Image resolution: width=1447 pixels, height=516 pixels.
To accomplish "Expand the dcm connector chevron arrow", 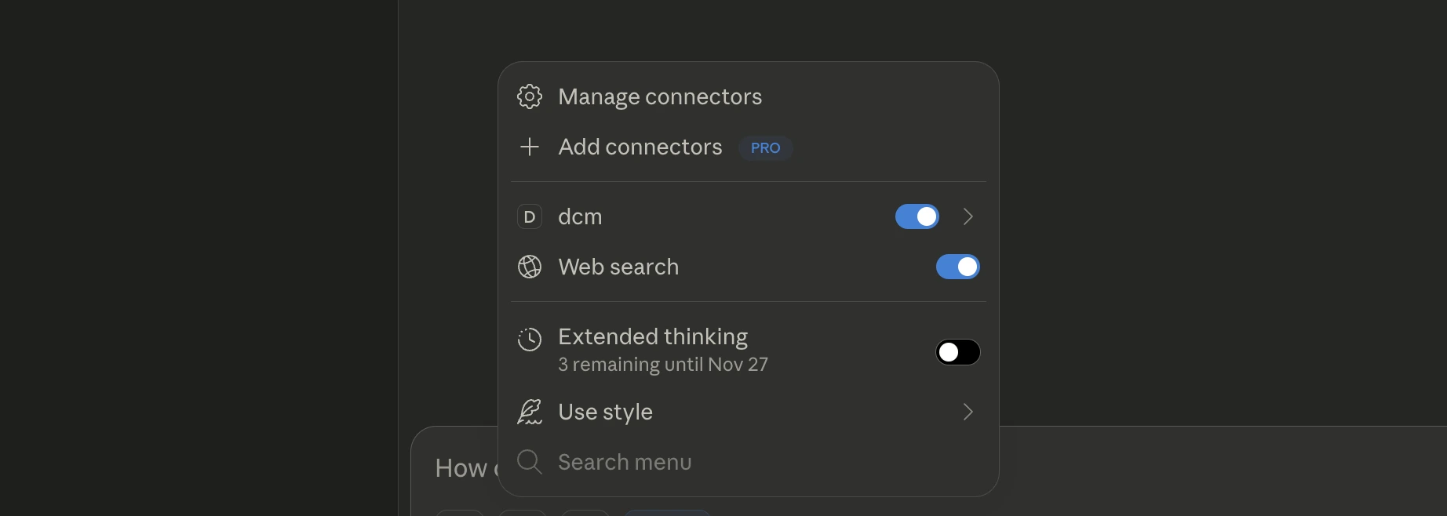I will point(968,216).
